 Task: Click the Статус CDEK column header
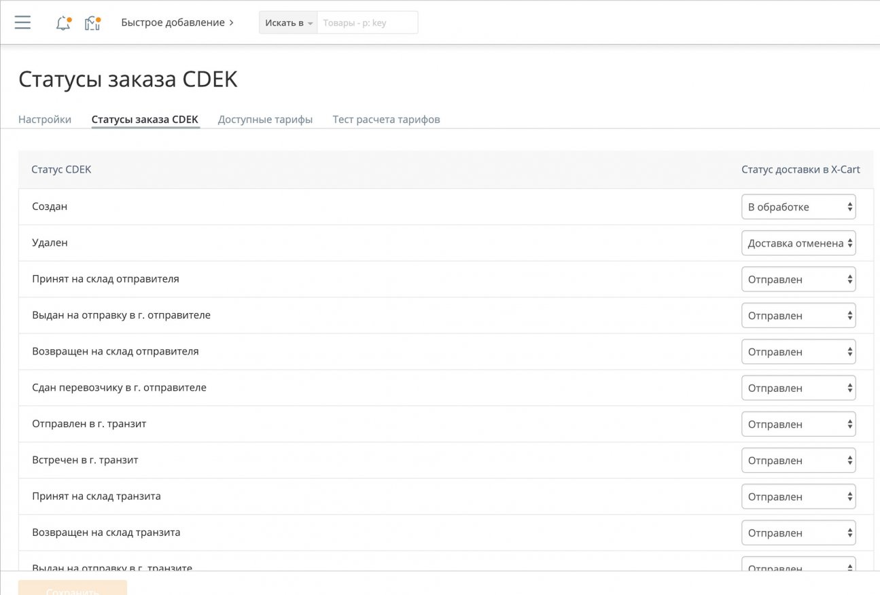click(61, 169)
